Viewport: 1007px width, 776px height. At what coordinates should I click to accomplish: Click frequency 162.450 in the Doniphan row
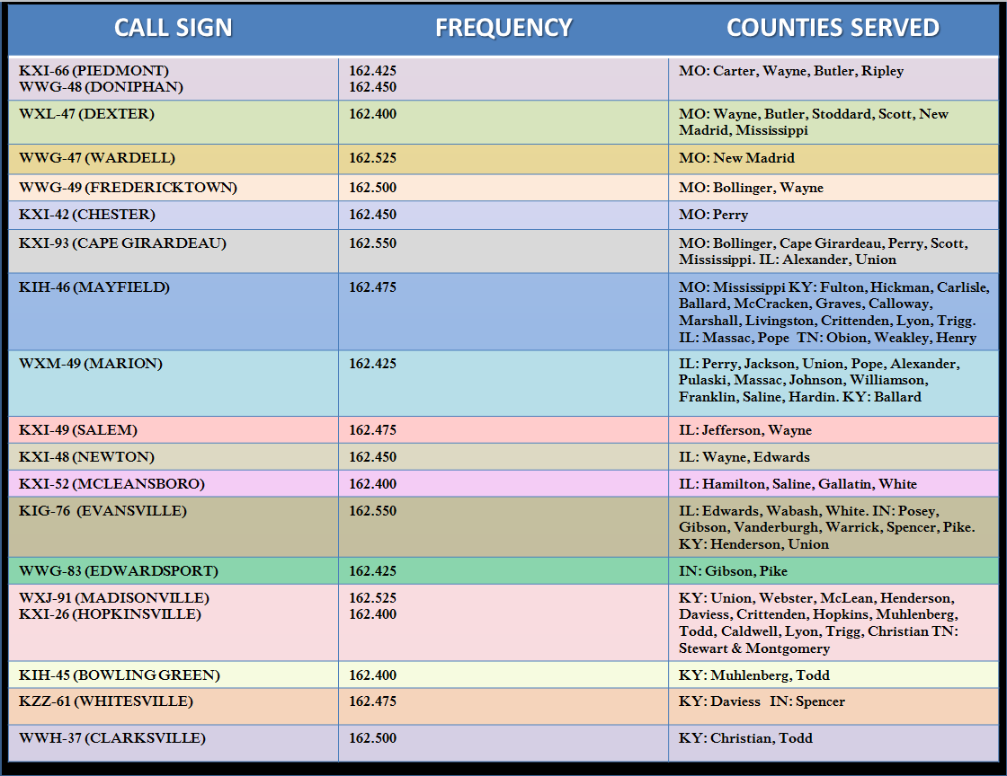coord(372,86)
